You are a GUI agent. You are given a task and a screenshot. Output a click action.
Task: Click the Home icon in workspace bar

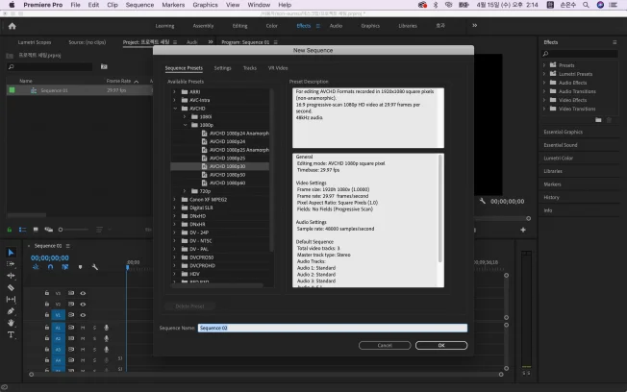coord(12,26)
